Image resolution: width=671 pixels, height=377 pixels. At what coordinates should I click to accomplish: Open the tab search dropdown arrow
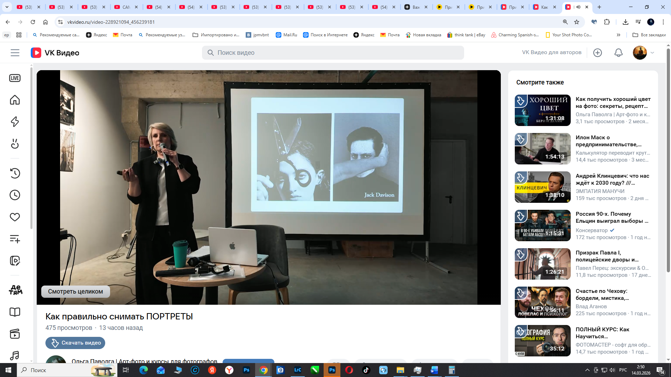pyautogui.click(x=7, y=7)
